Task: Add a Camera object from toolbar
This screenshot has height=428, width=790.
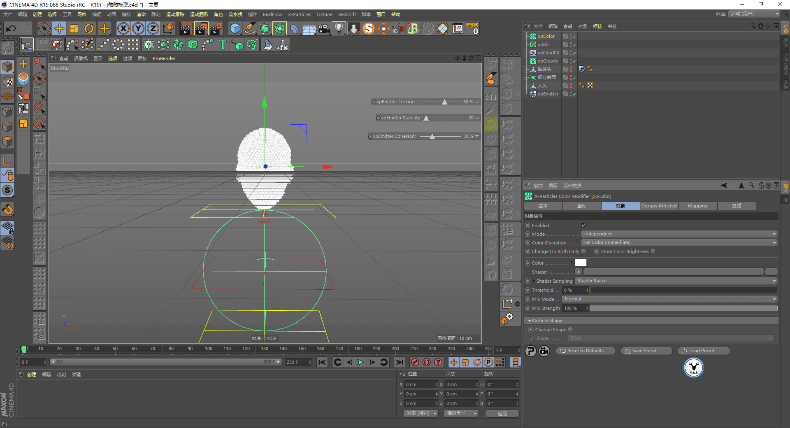Action: click(x=324, y=28)
